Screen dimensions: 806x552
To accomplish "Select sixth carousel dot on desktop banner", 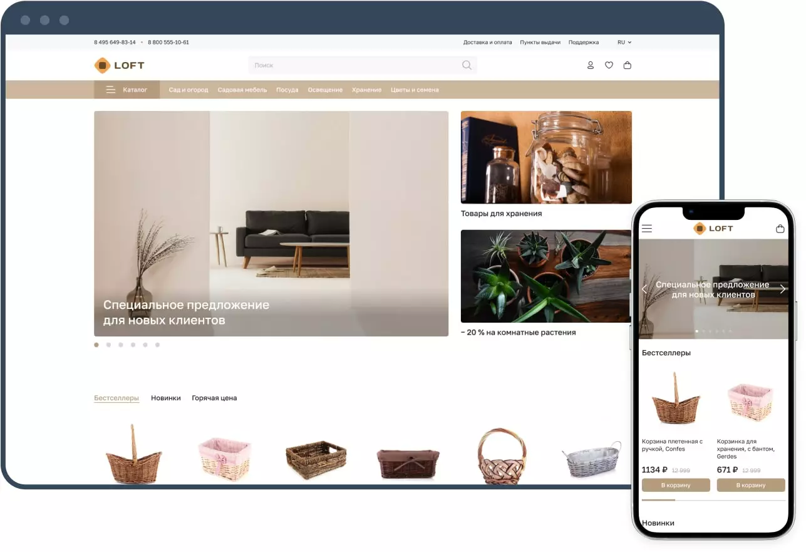I will pos(157,345).
